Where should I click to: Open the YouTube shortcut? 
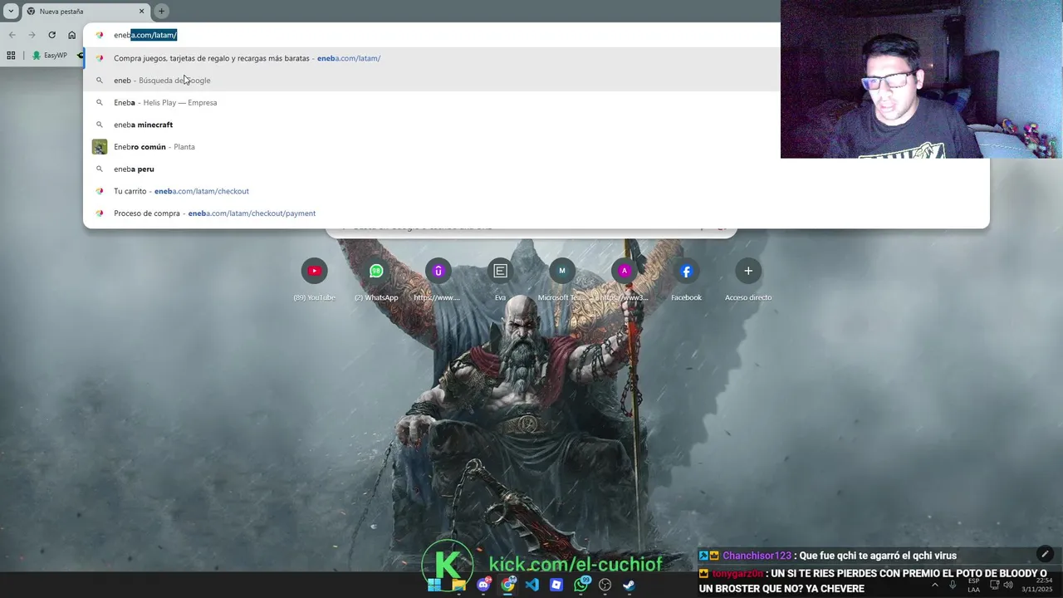point(314,279)
